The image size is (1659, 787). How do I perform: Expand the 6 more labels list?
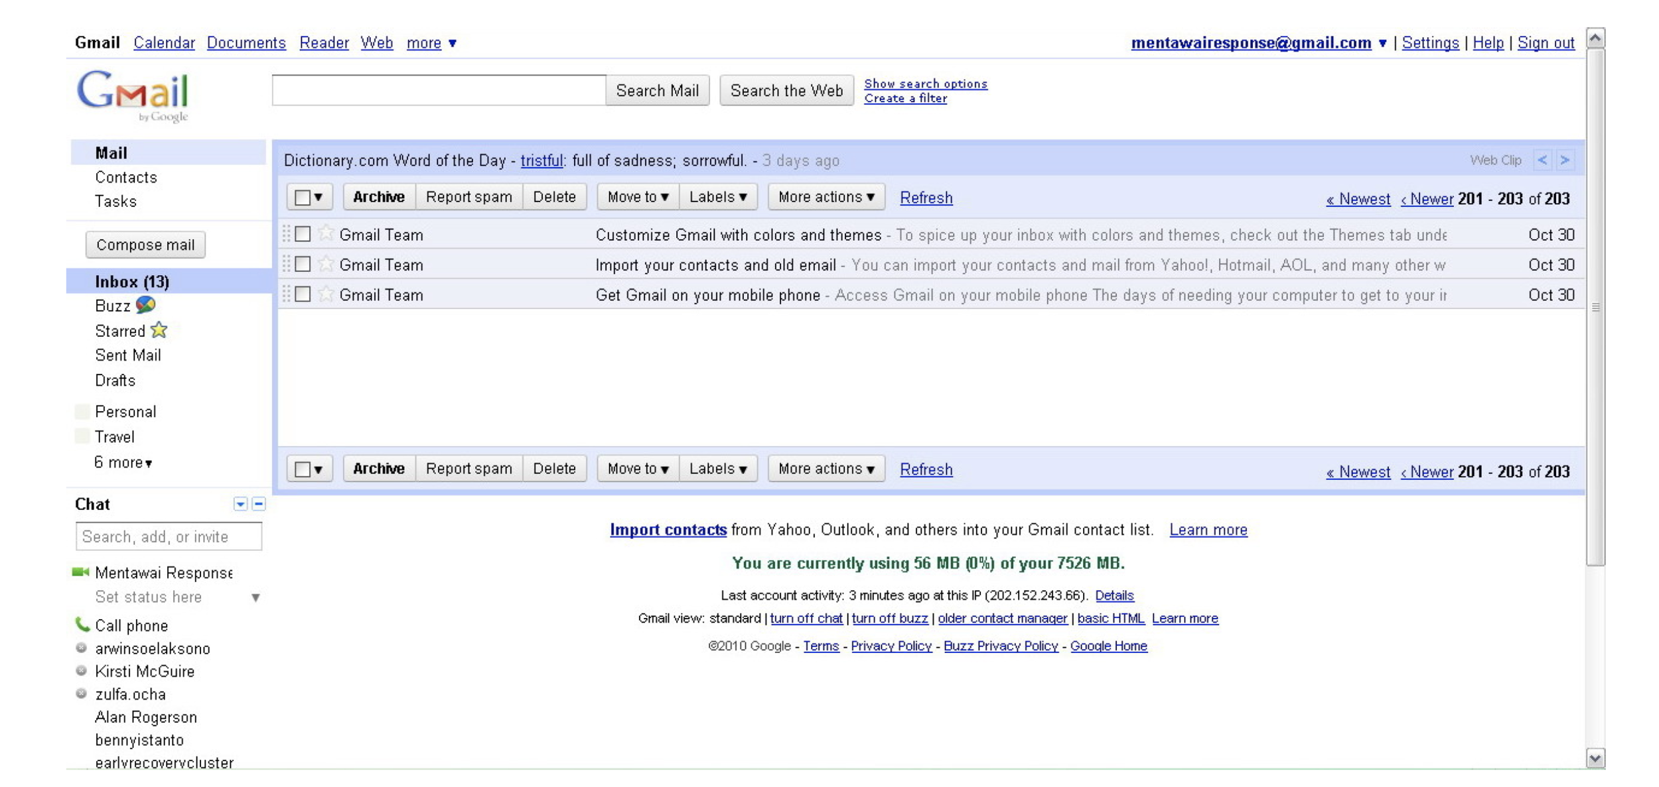(123, 462)
